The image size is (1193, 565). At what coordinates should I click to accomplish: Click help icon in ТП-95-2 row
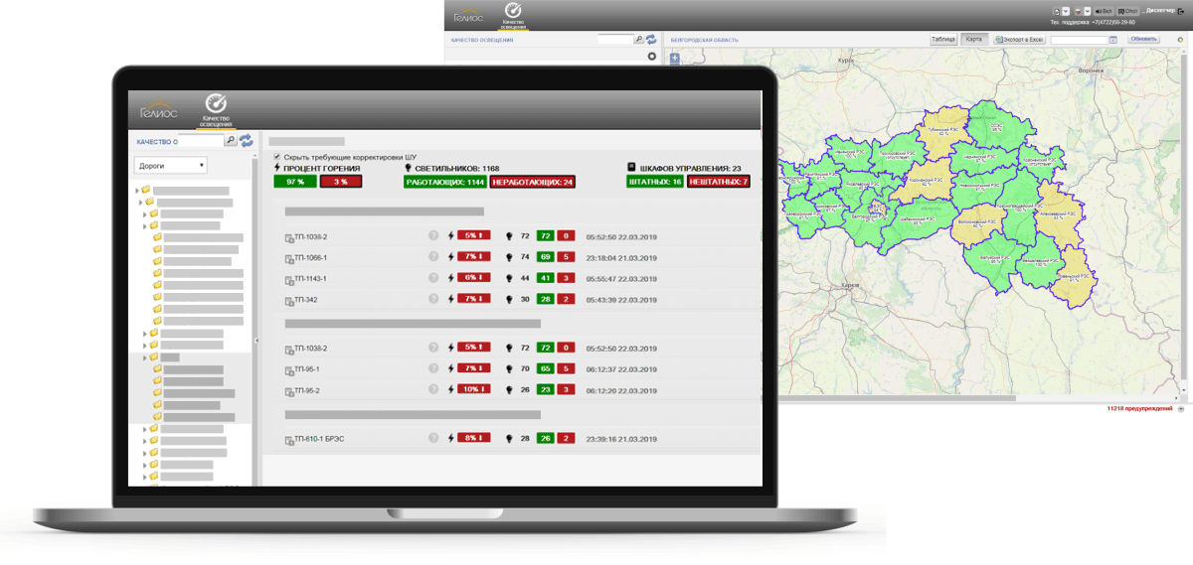pyautogui.click(x=433, y=390)
